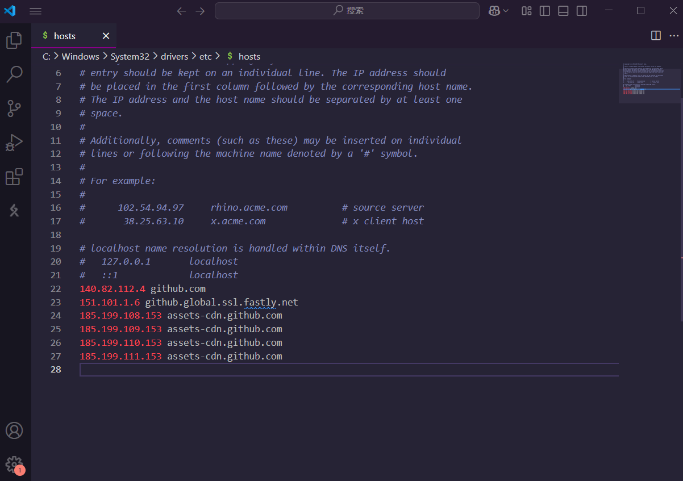Click line number 22 in the gutter

click(x=55, y=288)
